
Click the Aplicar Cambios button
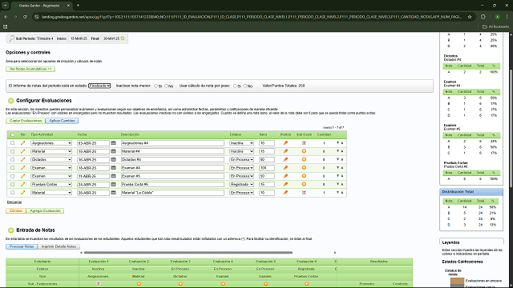[62, 121]
